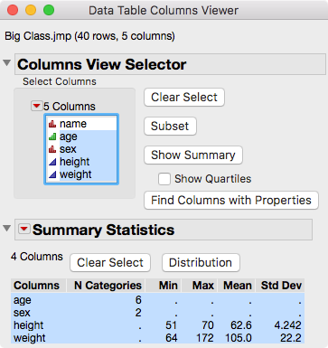This screenshot has width=328, height=348.
Task: Click Find Columns with Properties
Action: pyautogui.click(x=231, y=200)
